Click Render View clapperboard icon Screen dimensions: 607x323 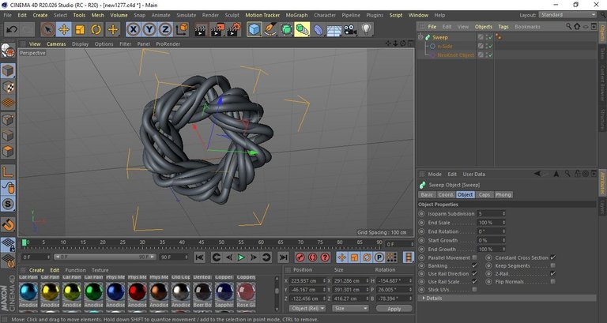tap(201, 29)
